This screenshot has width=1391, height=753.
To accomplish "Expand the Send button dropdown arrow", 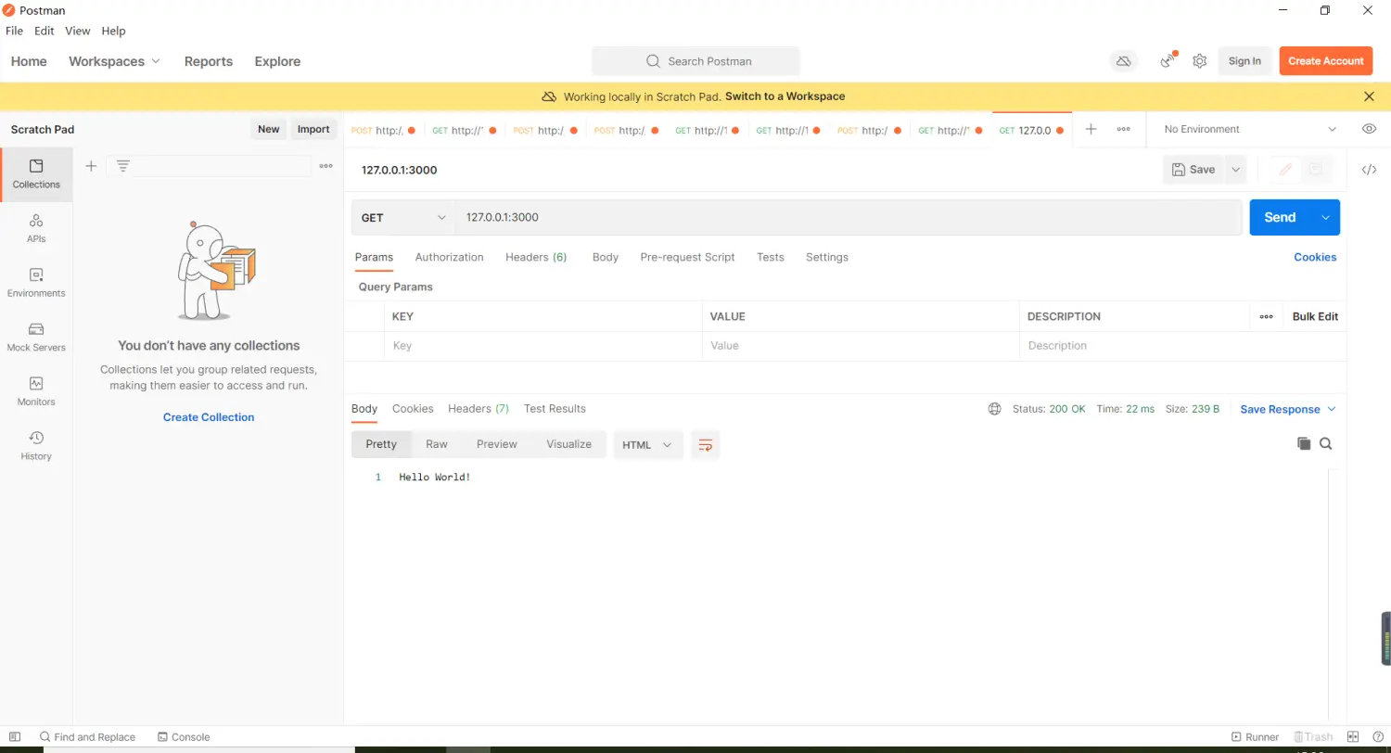I will (1325, 217).
